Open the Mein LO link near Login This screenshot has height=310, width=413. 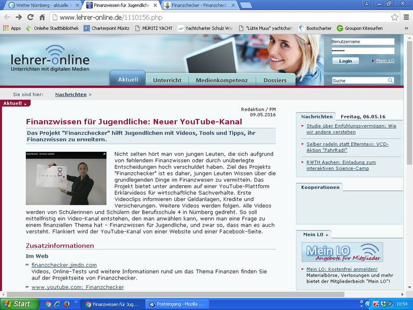click(385, 61)
